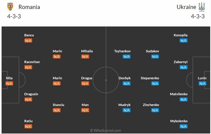Click the N/A rating badge under Lunin
Viewport: 211px width, 134px height.
pos(202,84)
